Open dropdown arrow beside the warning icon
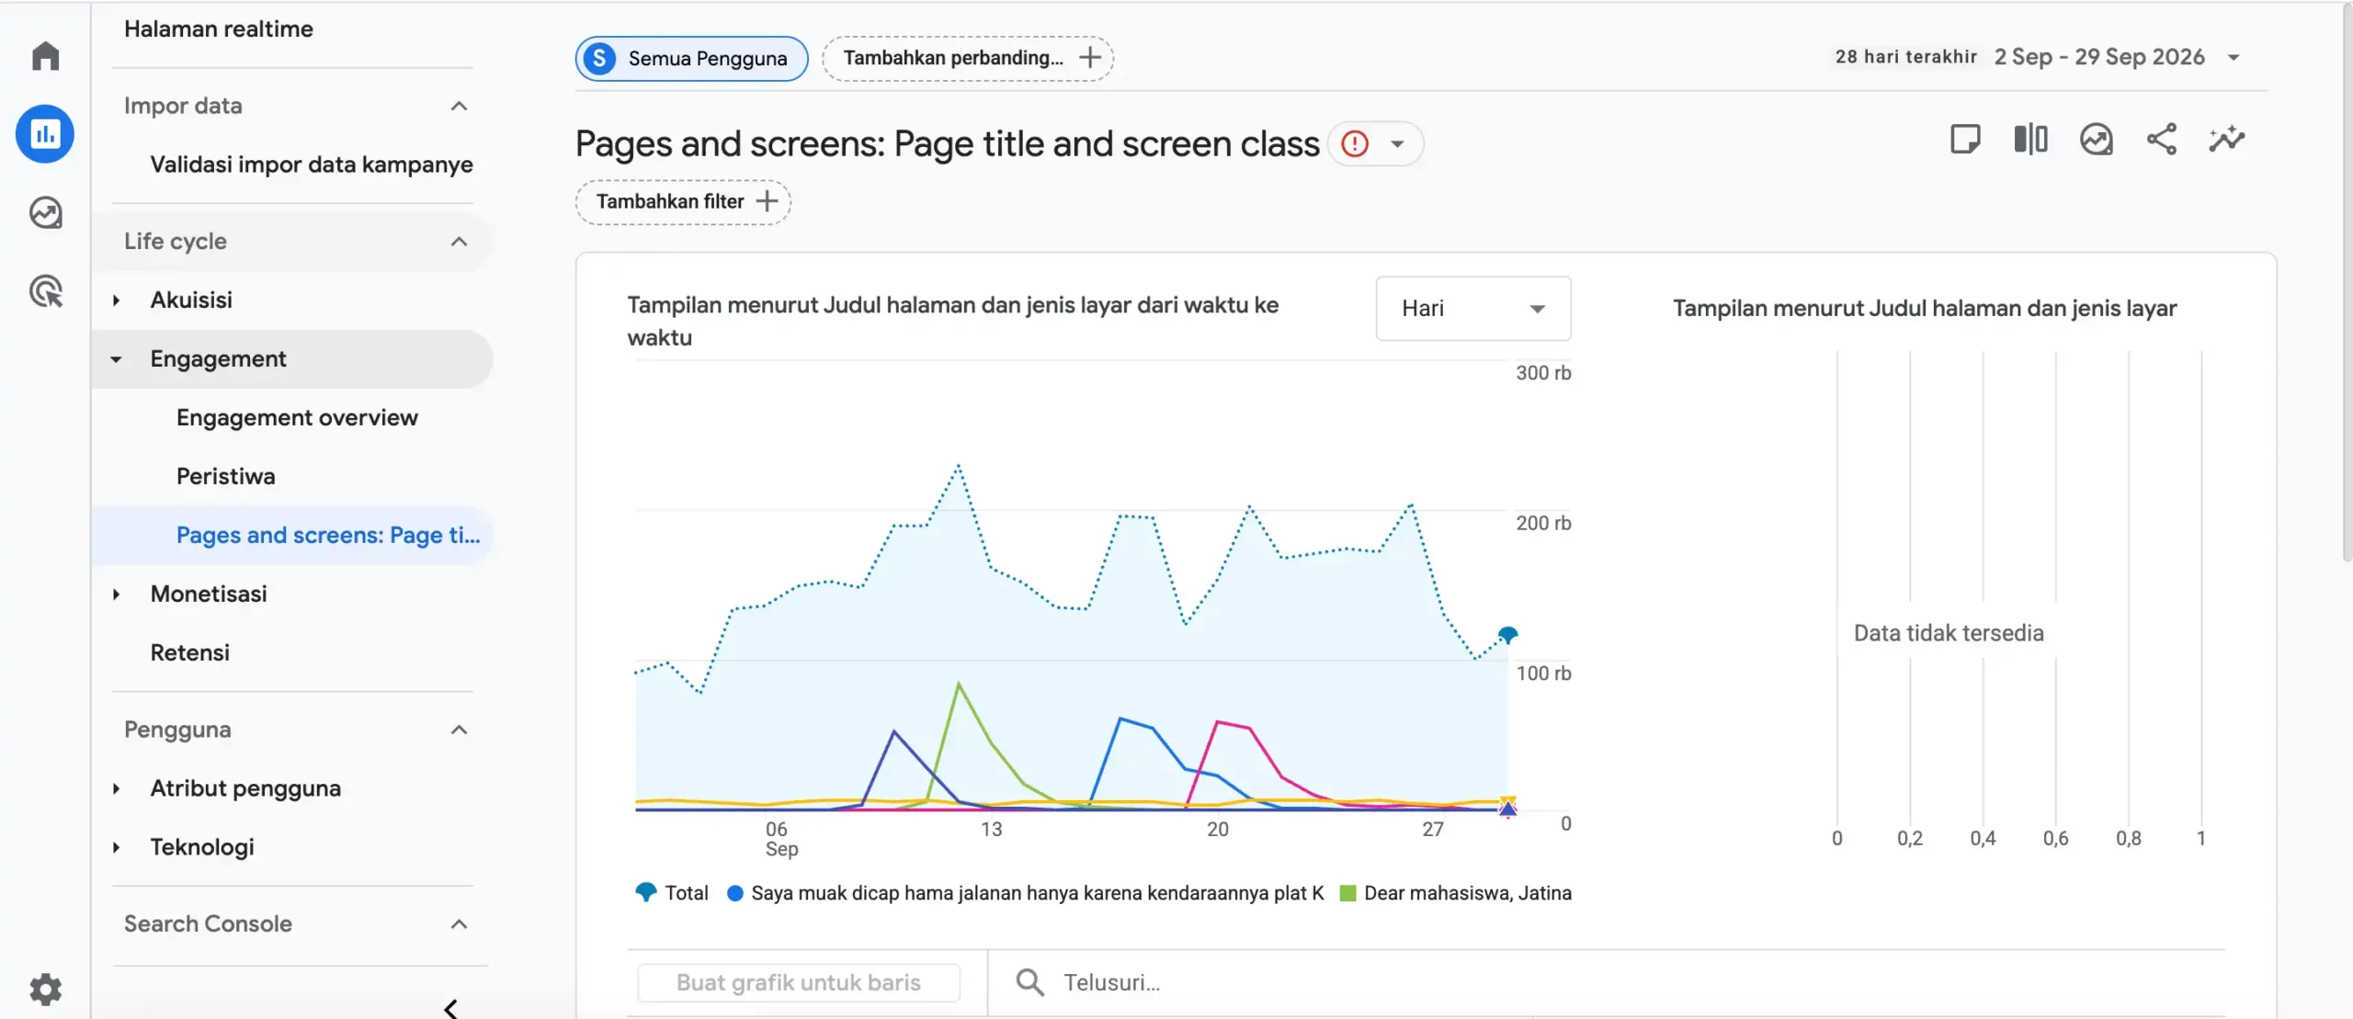The width and height of the screenshot is (2353, 1019). coord(1397,144)
